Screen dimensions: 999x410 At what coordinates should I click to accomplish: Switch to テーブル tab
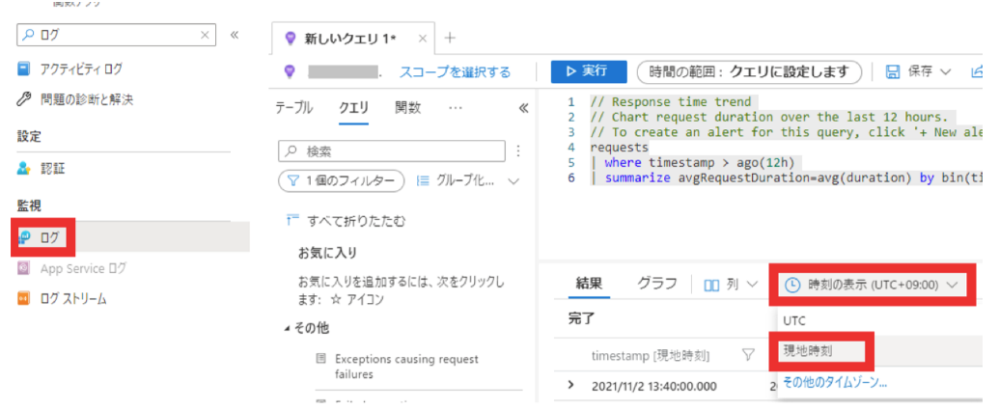293,108
